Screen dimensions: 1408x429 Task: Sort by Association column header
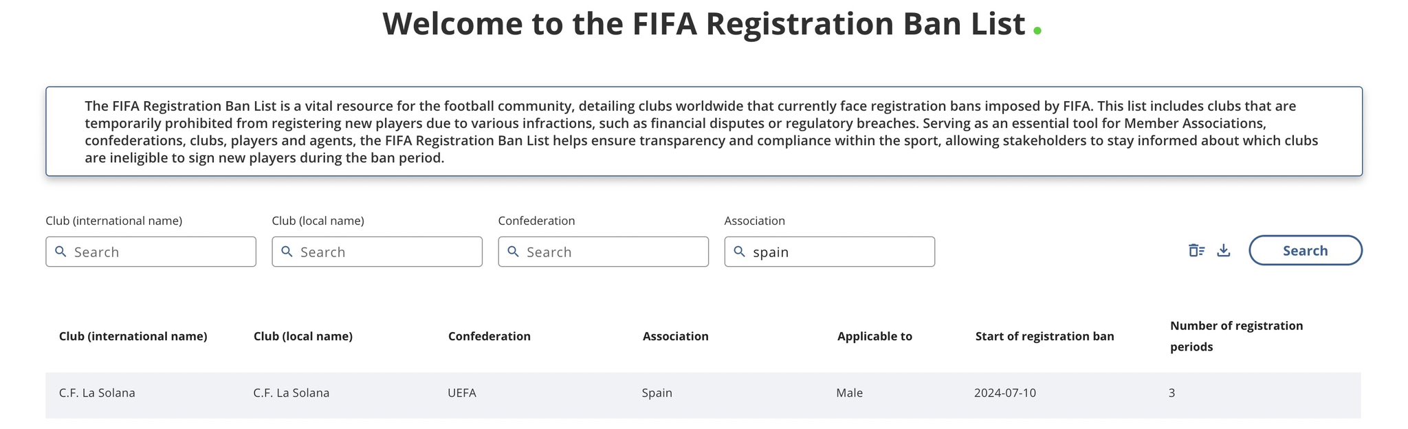click(676, 336)
